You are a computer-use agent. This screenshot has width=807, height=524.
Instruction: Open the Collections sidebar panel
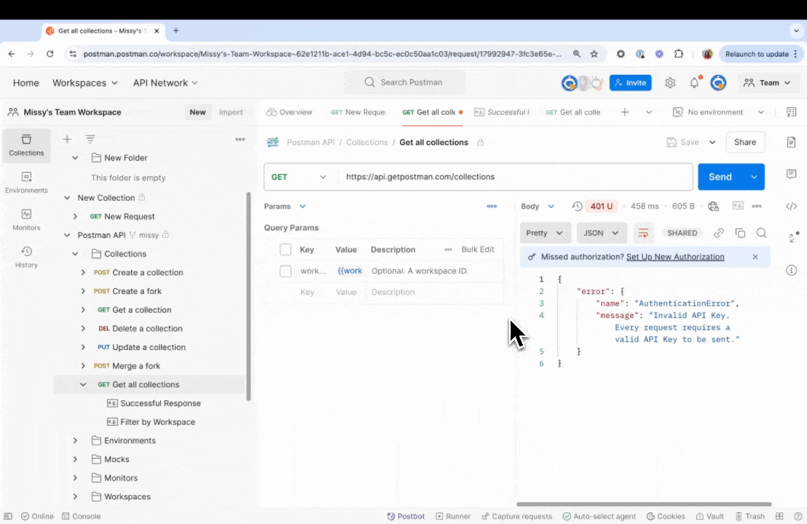tap(26, 145)
